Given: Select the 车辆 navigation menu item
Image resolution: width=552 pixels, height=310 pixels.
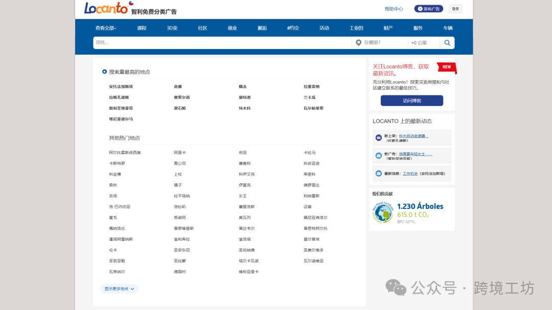Looking at the screenshot, I should pos(448,28).
